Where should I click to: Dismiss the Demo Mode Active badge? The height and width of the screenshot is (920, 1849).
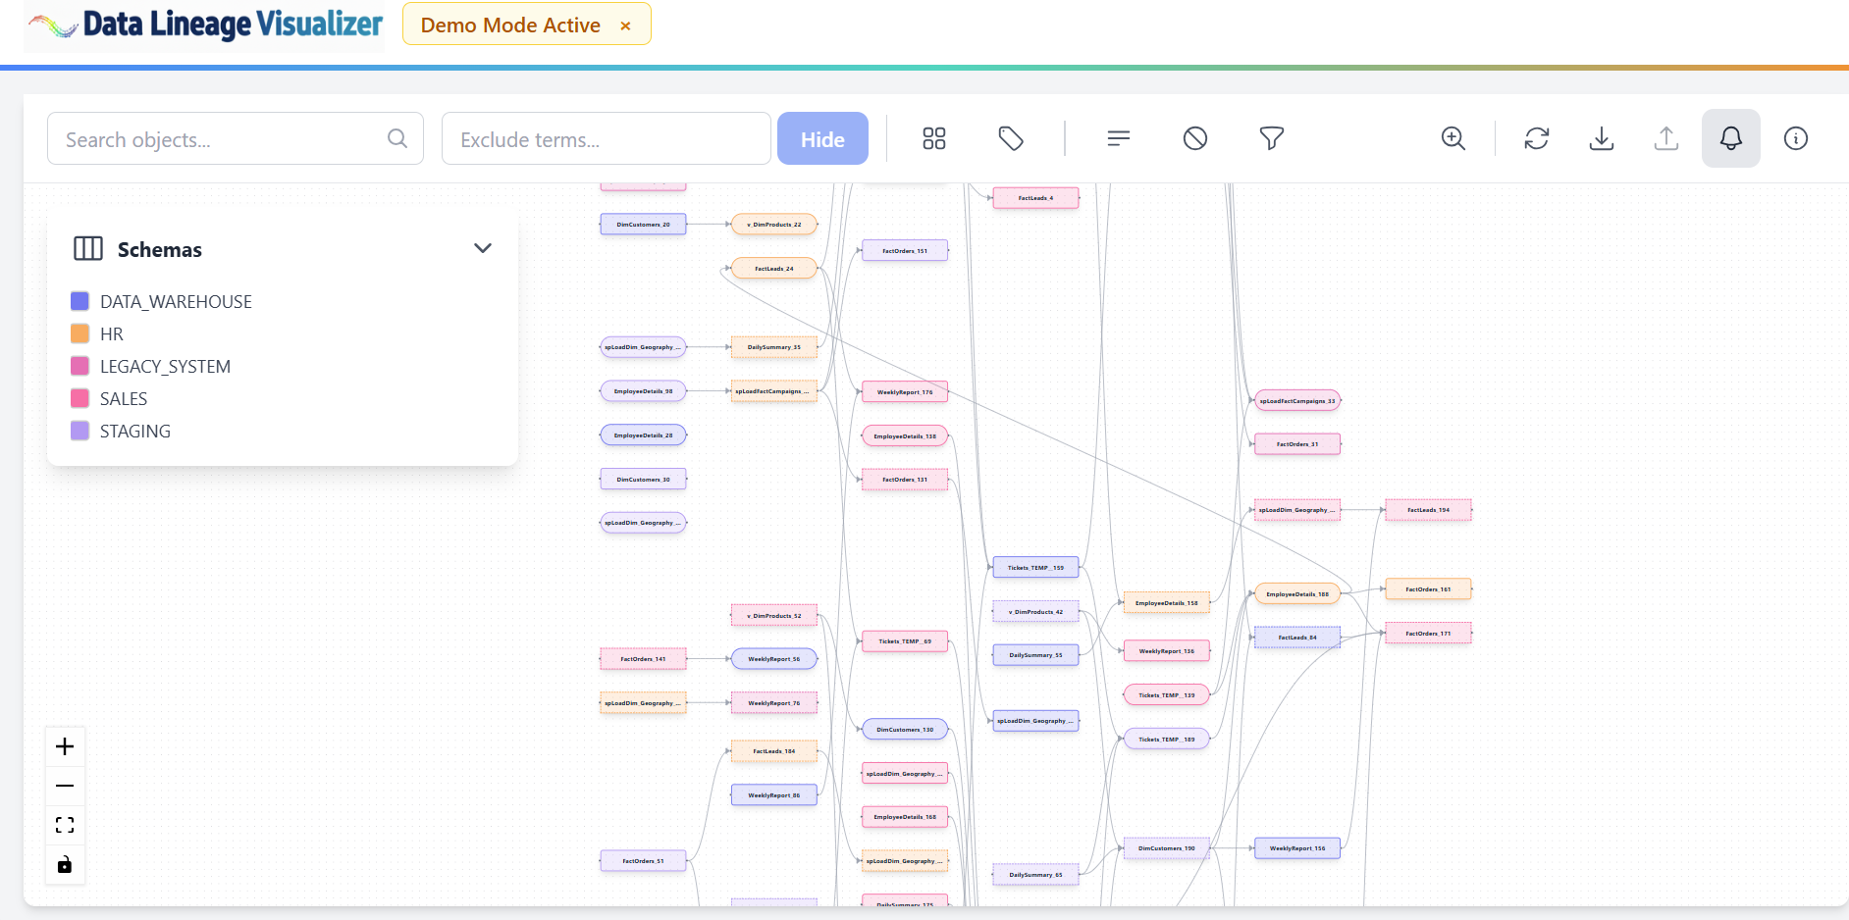coord(625,26)
